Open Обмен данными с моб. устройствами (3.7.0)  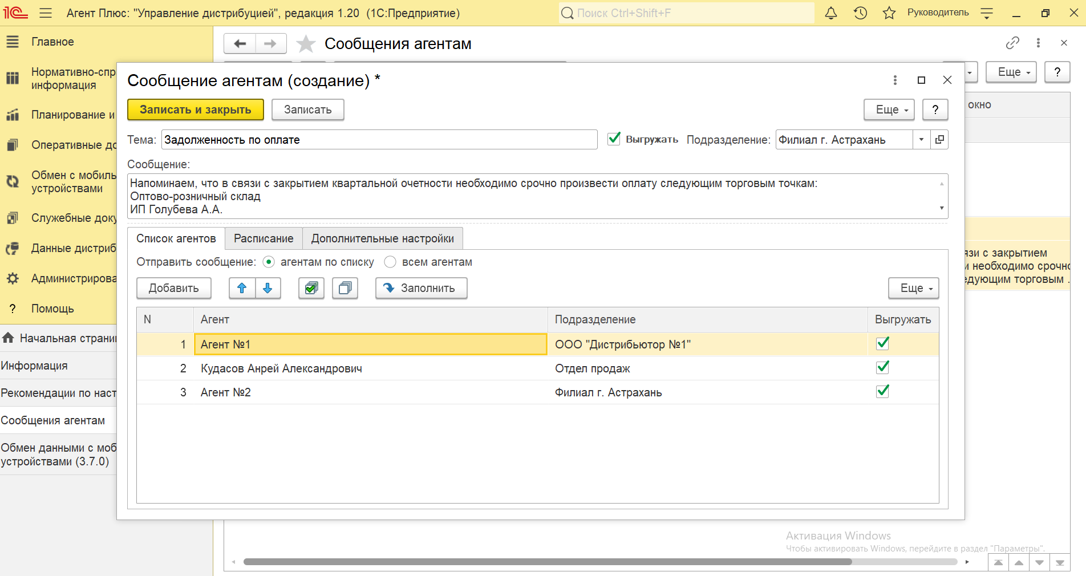point(58,455)
